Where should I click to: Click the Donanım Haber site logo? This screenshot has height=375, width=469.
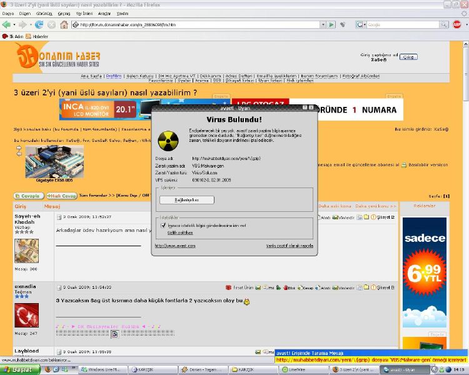click(x=58, y=56)
